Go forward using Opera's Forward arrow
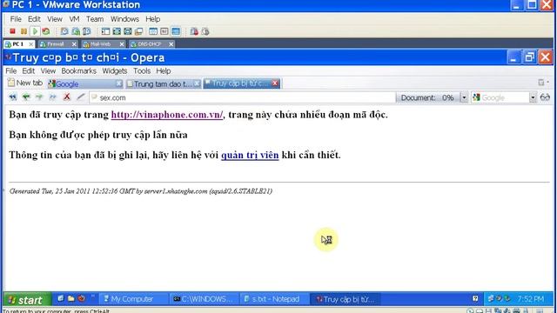The width and height of the screenshot is (557, 313). coord(39,97)
